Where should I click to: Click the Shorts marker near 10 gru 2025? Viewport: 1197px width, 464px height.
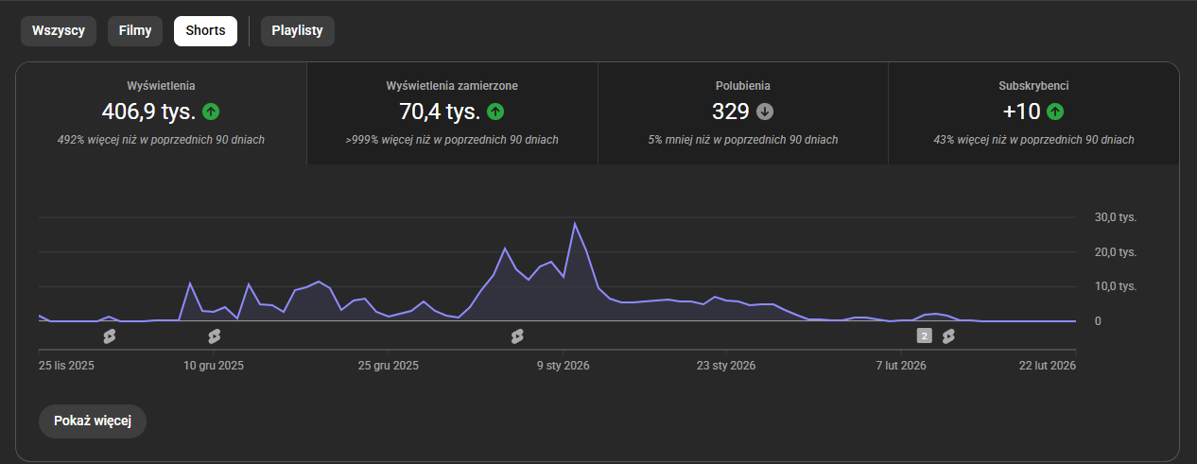(x=214, y=335)
